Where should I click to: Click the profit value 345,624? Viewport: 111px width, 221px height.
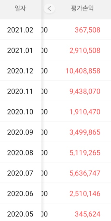[x=87, y=214]
